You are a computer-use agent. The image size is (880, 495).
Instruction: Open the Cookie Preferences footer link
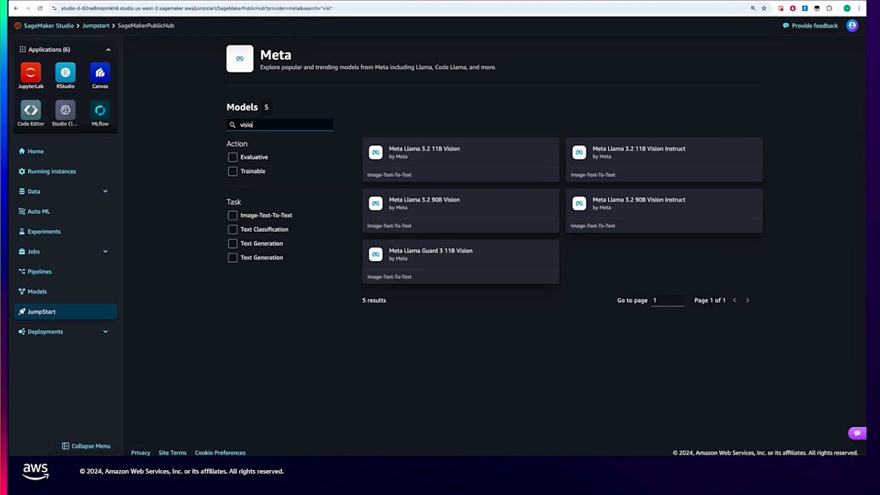point(220,452)
